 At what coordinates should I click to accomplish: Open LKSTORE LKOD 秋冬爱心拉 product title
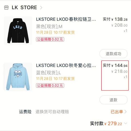pyautogui.click(x=66, y=65)
